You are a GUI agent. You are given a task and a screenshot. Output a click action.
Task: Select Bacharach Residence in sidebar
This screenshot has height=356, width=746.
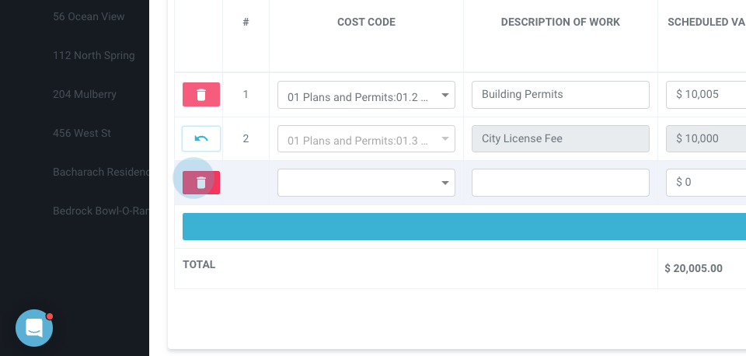[100, 172]
